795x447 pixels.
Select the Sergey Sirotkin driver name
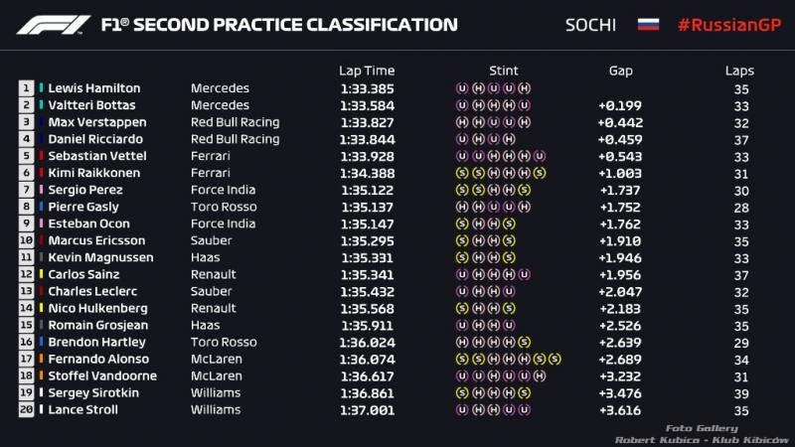click(93, 393)
